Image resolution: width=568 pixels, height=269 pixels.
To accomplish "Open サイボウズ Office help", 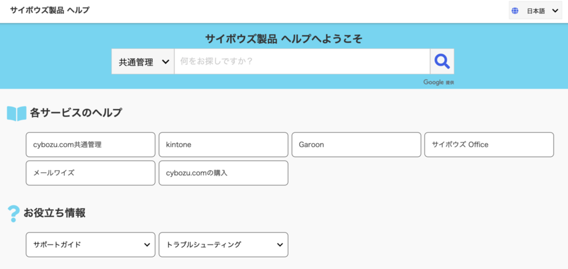I will pos(489,144).
